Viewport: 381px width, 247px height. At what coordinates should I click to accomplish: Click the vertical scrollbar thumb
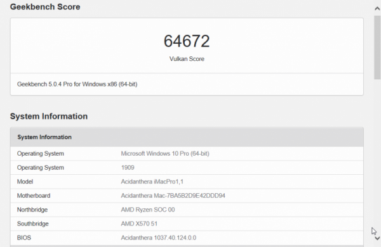click(x=377, y=47)
